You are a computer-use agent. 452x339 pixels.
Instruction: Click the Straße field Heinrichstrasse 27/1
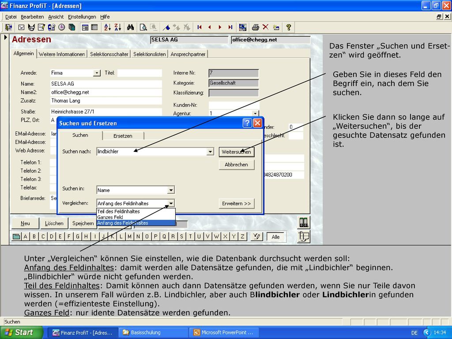[x=106, y=112]
